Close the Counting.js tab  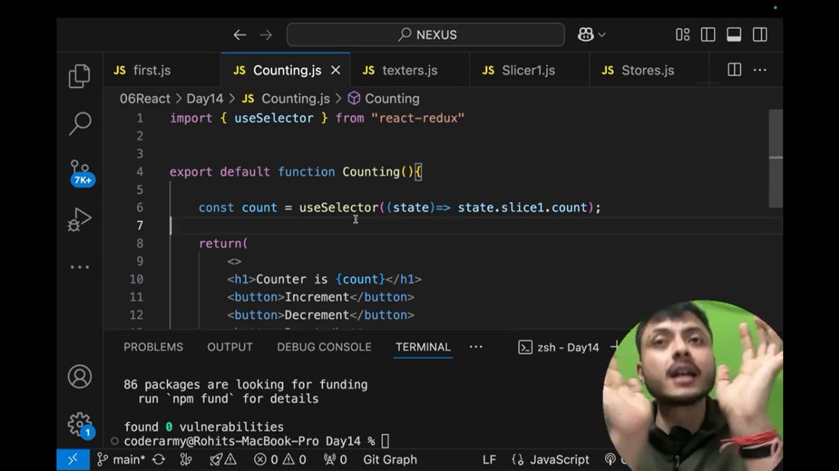point(336,71)
